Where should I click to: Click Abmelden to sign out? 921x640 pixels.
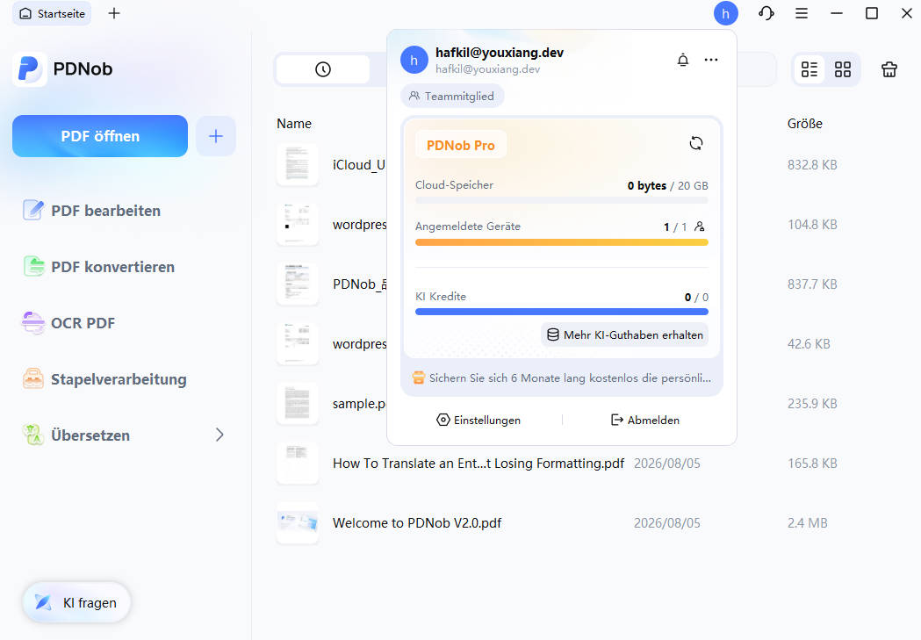645,420
